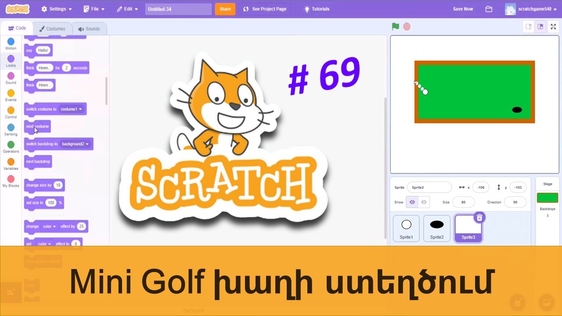Open the scratchgame548 account dropdown
Screen dimensions: 562x316
531,9
